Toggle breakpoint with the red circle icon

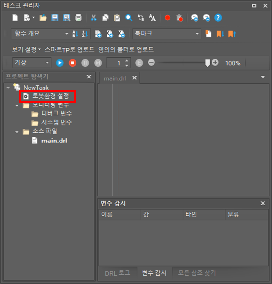pos(167,18)
